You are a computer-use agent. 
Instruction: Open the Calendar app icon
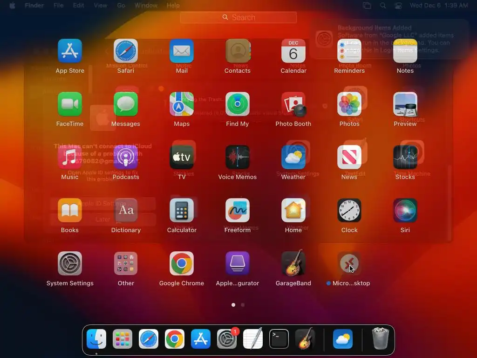tap(293, 51)
